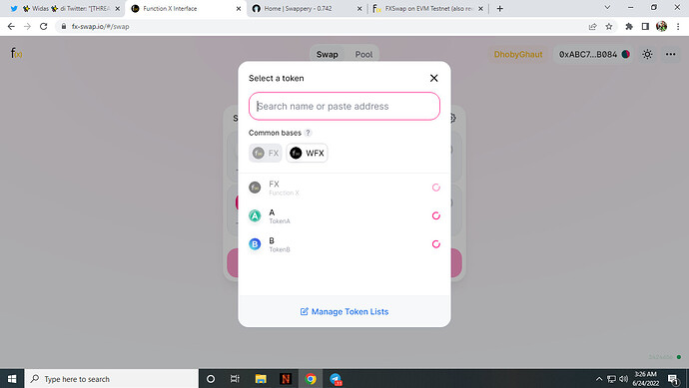Open the three-dots more menu
The height and width of the screenshot is (388, 689).
tap(671, 55)
